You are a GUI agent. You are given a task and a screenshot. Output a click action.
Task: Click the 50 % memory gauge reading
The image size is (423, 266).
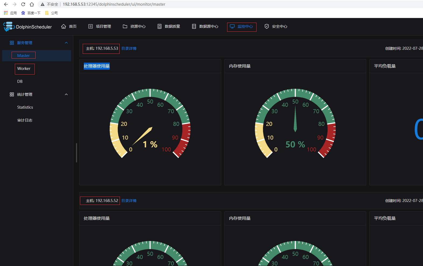(x=295, y=144)
